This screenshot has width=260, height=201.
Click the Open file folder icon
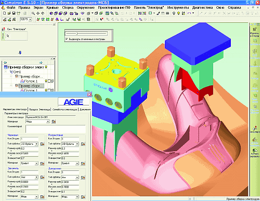(x=9, y=13)
